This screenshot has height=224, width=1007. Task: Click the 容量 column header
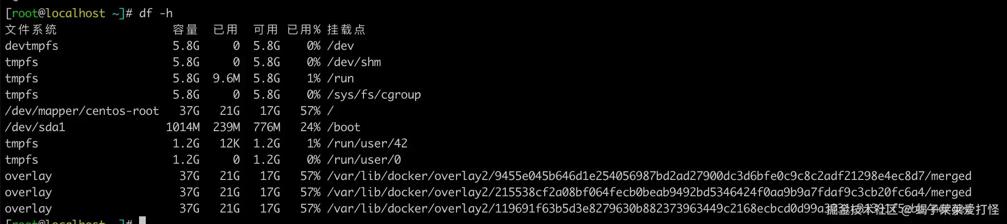[x=186, y=30]
